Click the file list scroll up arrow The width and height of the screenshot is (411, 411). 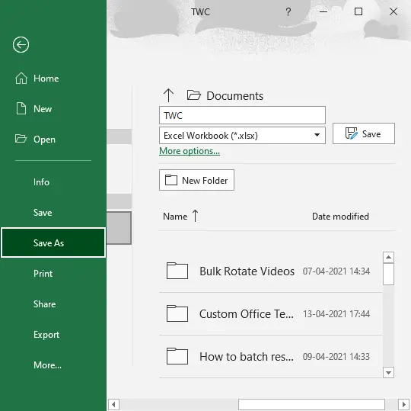(x=388, y=257)
